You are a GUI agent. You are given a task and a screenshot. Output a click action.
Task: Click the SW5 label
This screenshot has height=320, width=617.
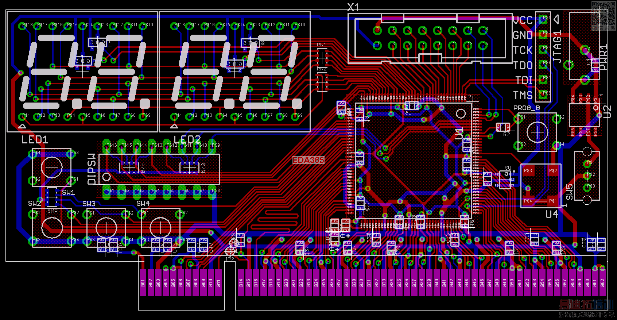click(x=569, y=192)
